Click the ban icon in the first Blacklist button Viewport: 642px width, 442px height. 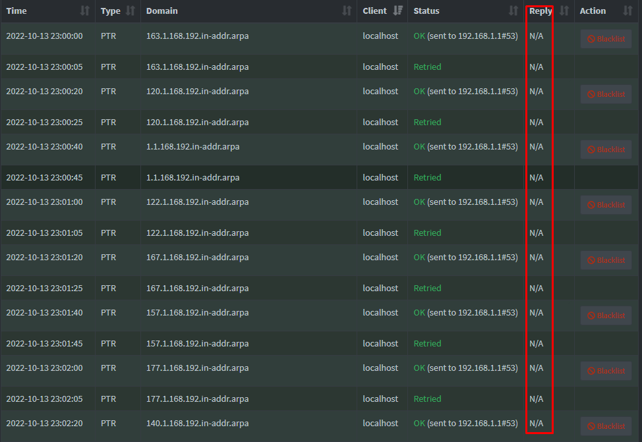pyautogui.click(x=593, y=39)
